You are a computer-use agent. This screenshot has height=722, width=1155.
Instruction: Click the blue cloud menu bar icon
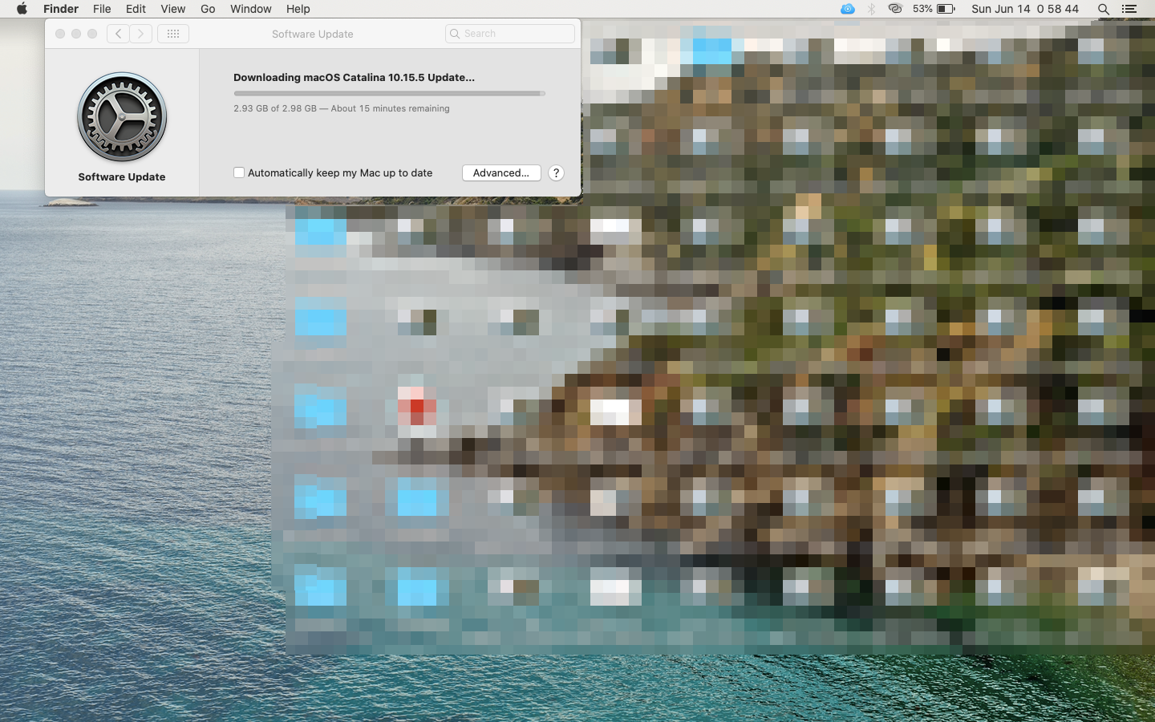(x=847, y=9)
